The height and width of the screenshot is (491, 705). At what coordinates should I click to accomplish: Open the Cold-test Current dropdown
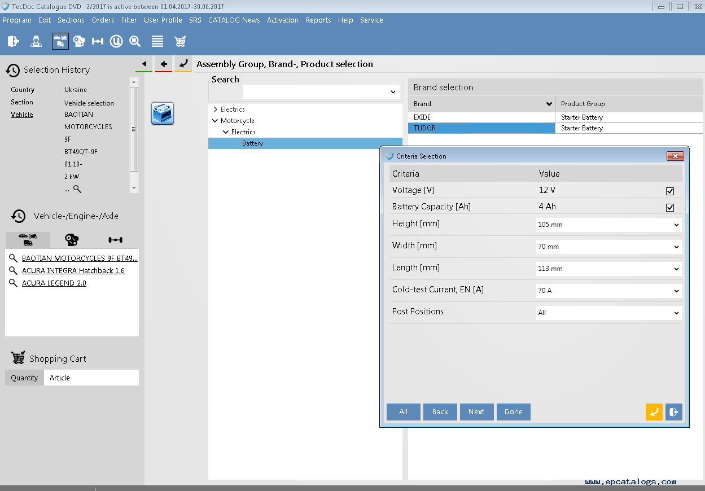[608, 291]
